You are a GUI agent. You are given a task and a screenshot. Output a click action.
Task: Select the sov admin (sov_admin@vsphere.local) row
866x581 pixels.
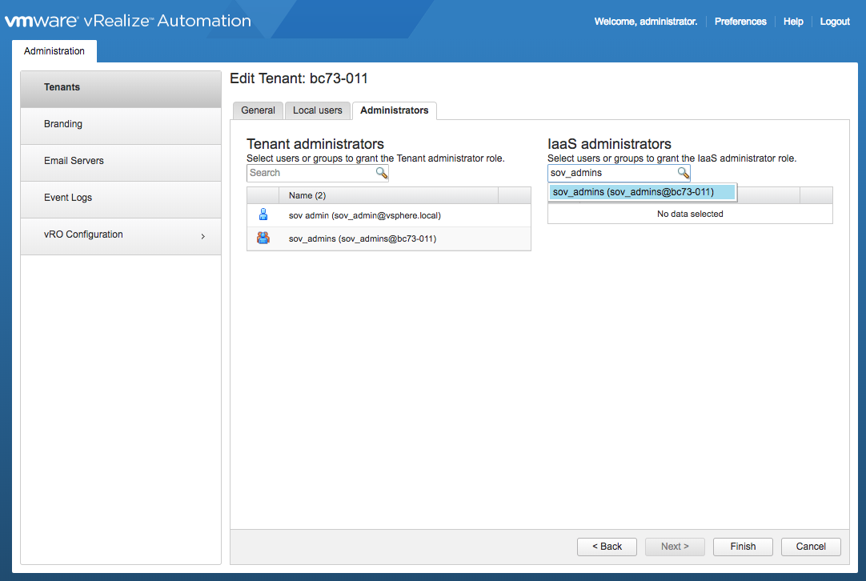389,215
